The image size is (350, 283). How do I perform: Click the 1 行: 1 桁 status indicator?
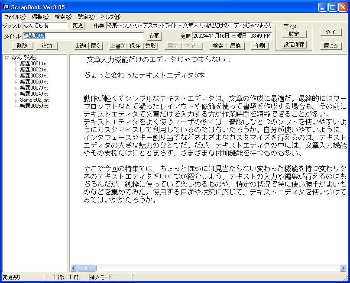(x=66, y=277)
